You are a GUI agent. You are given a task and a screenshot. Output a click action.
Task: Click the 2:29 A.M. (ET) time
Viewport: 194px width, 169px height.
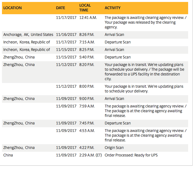(x=91, y=155)
